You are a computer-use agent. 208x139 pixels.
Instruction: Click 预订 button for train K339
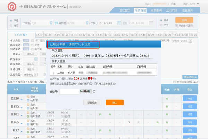[190, 99]
